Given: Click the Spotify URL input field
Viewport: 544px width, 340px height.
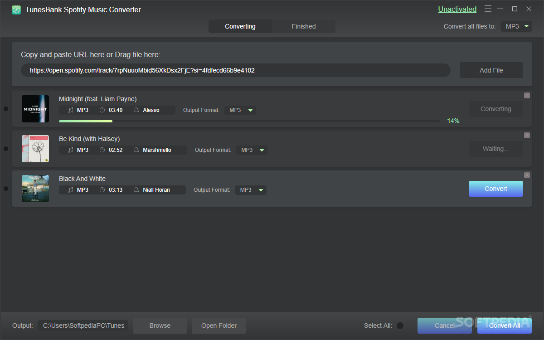Looking at the screenshot, I should point(236,70).
